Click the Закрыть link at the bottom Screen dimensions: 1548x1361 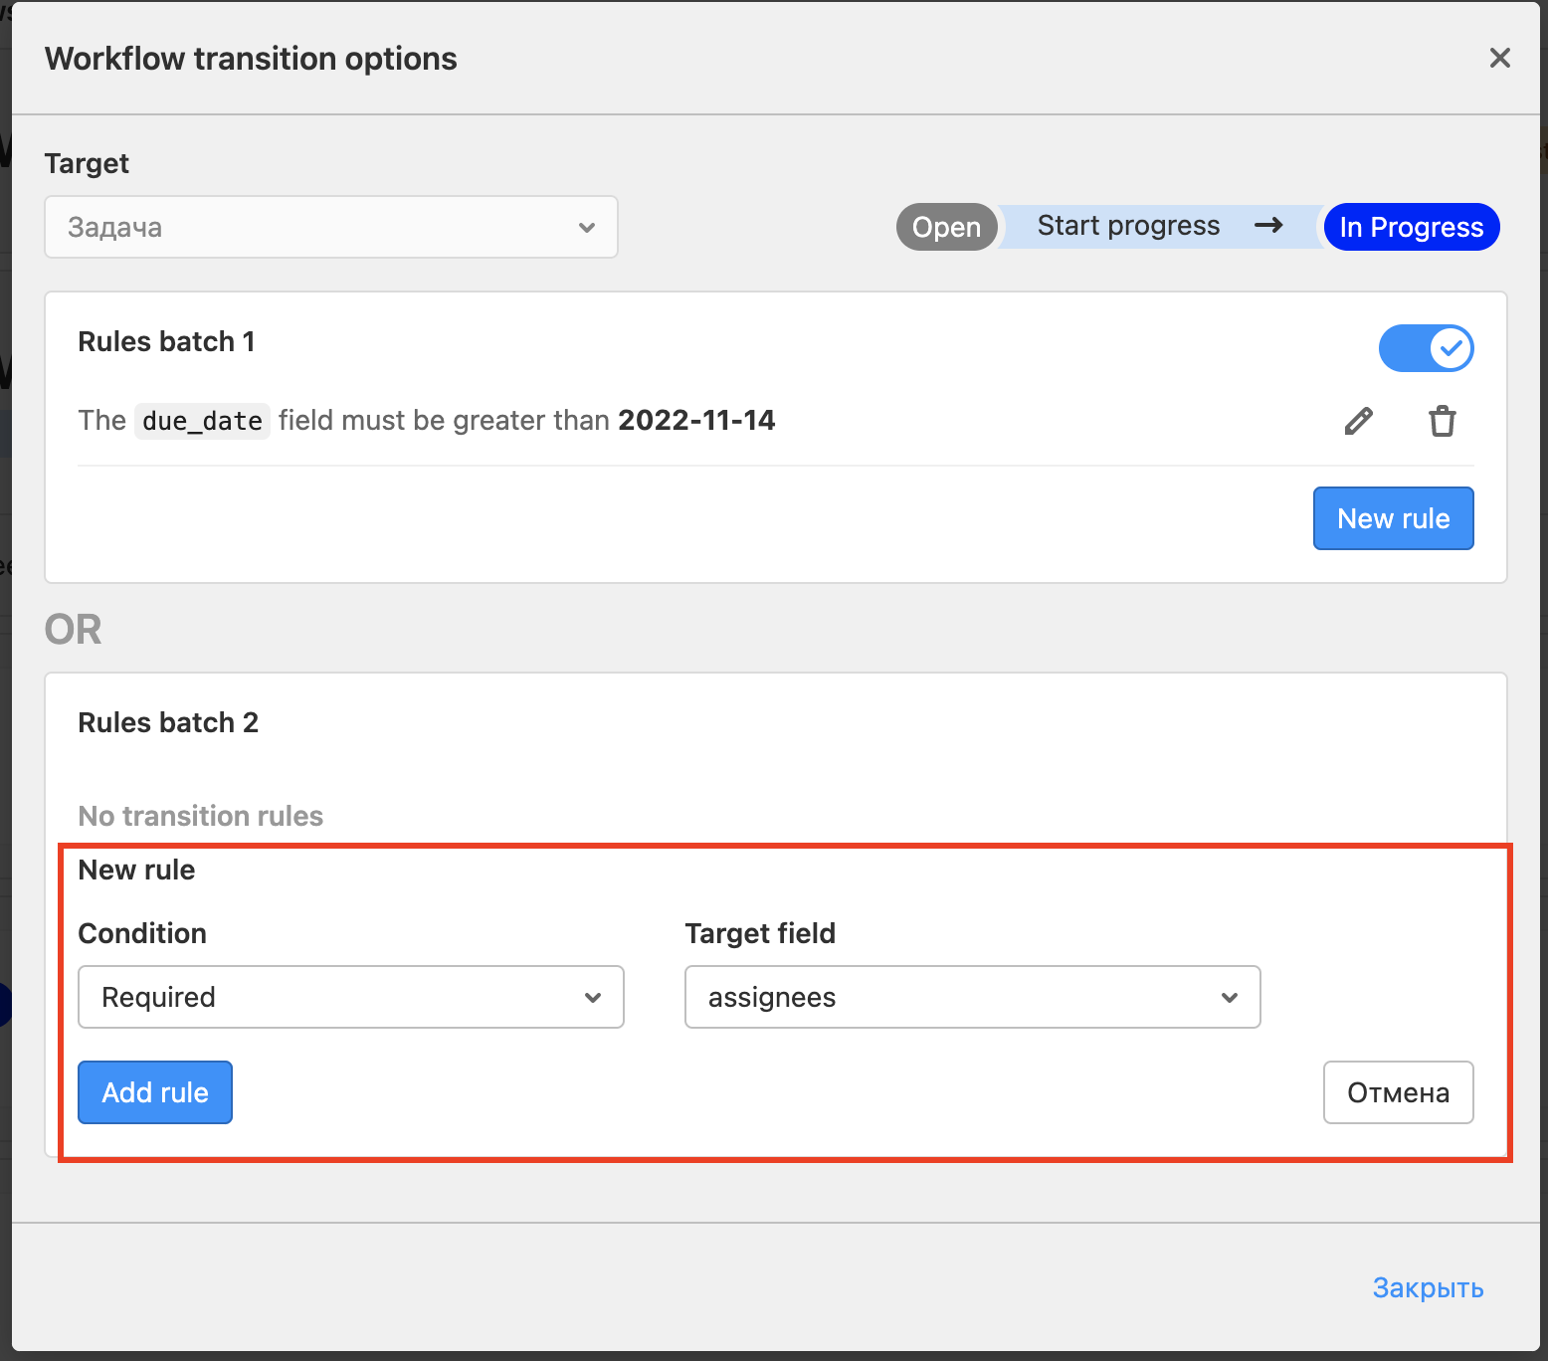pyautogui.click(x=1428, y=1287)
